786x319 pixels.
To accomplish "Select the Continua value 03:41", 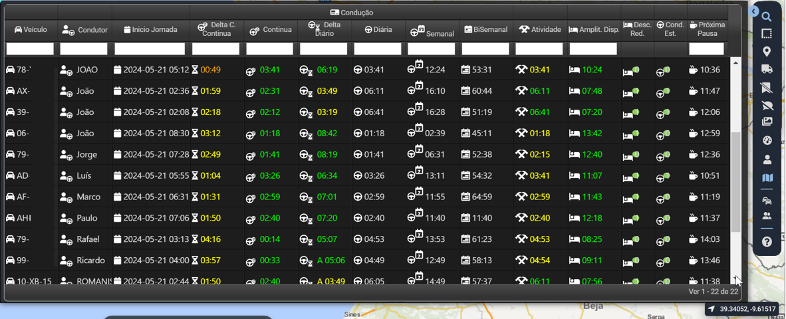I will 270,70.
